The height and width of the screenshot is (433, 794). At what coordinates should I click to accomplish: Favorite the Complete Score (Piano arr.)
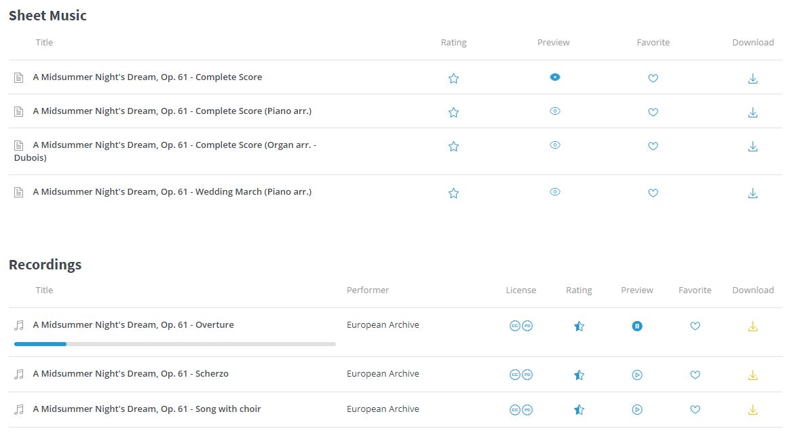pyautogui.click(x=654, y=112)
